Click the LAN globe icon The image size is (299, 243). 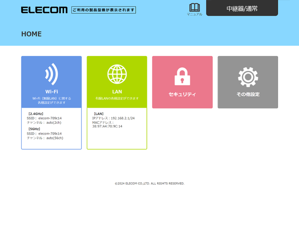117,74
